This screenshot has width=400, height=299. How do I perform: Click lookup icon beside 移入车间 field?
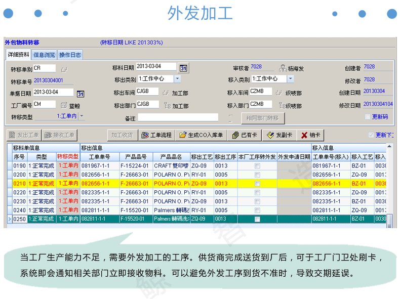[x=279, y=93]
